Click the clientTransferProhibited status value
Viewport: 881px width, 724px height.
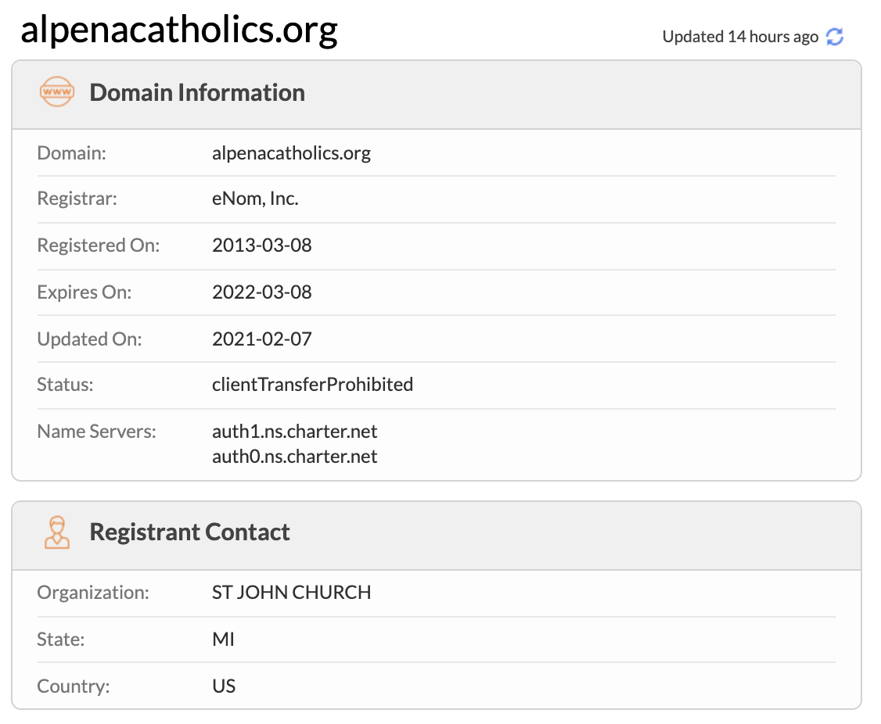tap(312, 385)
